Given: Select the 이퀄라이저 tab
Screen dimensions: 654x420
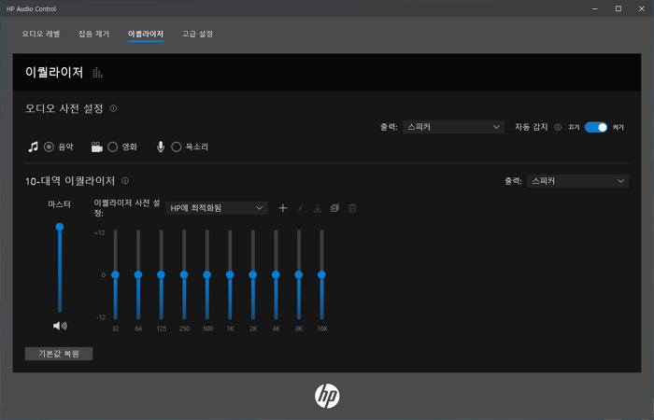Looking at the screenshot, I should point(146,34).
